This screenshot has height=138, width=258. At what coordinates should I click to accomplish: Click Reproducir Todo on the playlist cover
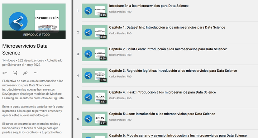click(x=37, y=35)
